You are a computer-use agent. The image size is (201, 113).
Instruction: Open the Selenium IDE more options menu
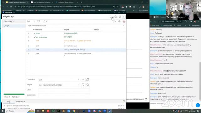pyautogui.click(x=124, y=17)
